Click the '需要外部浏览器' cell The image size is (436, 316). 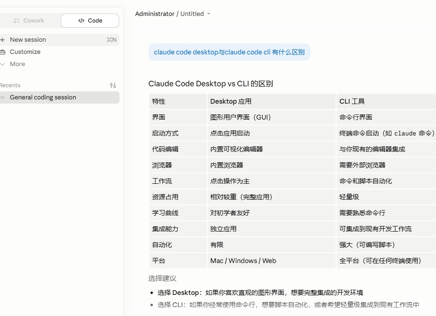coord(386,165)
